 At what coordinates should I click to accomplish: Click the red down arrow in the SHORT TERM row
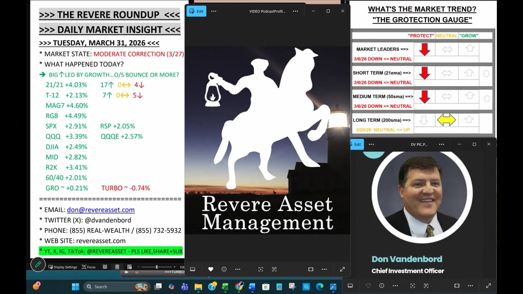click(x=425, y=73)
